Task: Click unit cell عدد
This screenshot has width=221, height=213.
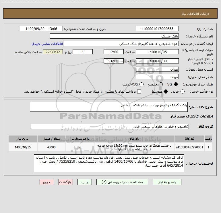Action: (x=80, y=147)
